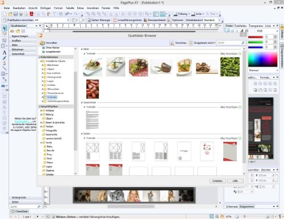
Task: Click the search magnifier in Suche field
Action: [243, 43]
